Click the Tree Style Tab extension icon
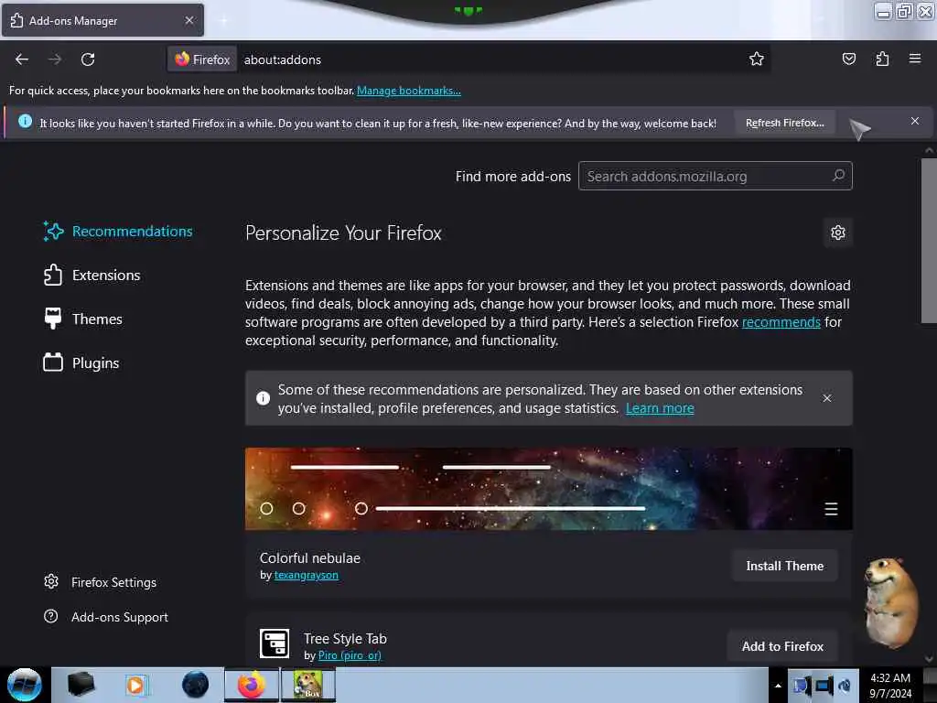 pos(275,644)
